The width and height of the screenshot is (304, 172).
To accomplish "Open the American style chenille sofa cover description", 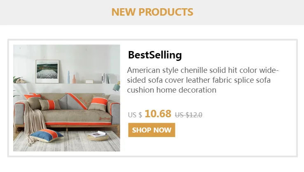I will (203, 80).
